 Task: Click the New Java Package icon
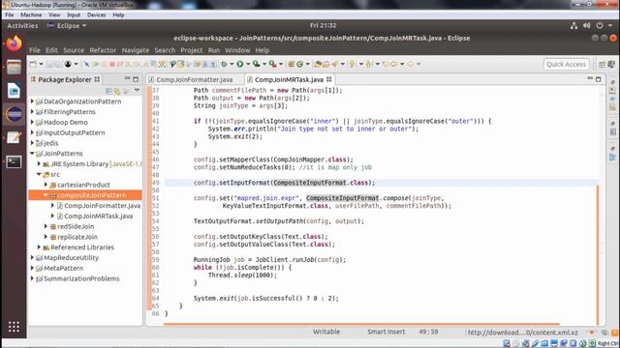point(291,64)
